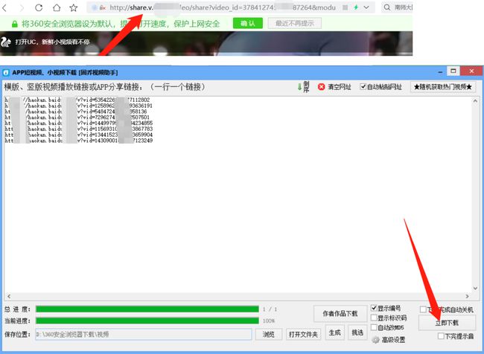Viewport: 484px width, 354px height.
Task: Select the URL line ending in 3867783
Action: [79, 129]
